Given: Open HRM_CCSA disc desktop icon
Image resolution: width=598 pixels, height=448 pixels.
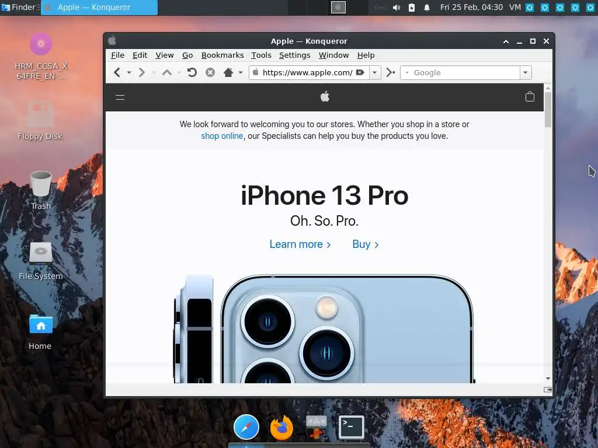Looking at the screenshot, I should coord(41,57).
